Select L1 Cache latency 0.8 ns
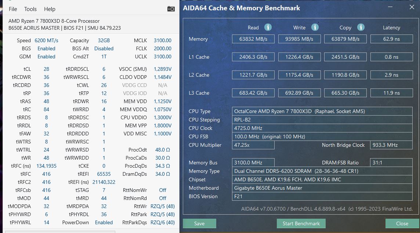The height and width of the screenshot is (233, 420). click(391, 57)
